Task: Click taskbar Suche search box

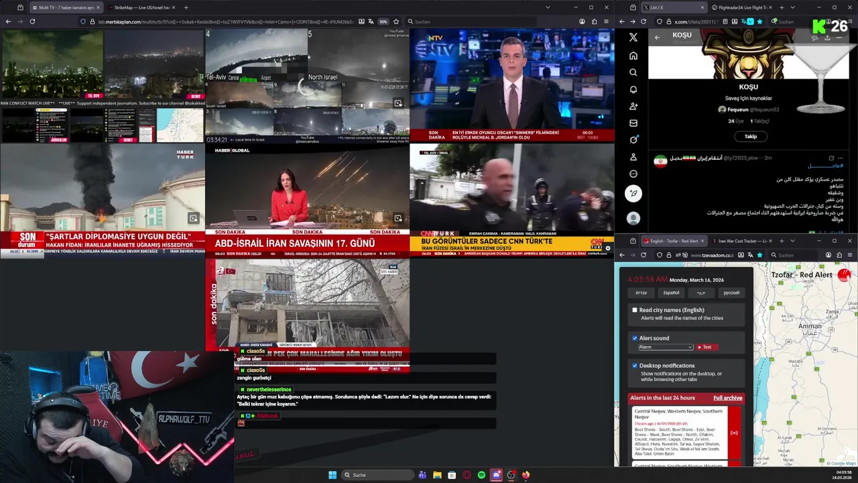Action: coord(377,475)
